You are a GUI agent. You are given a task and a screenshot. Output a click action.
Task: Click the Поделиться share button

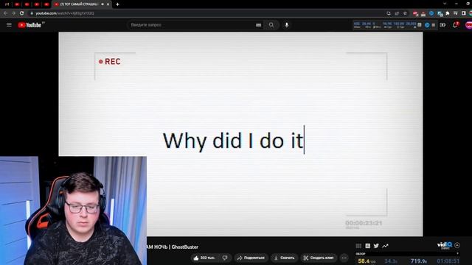point(251,258)
